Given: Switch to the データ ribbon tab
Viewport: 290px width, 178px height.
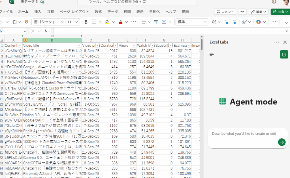Looking at the screenshot, I should click(113, 12).
